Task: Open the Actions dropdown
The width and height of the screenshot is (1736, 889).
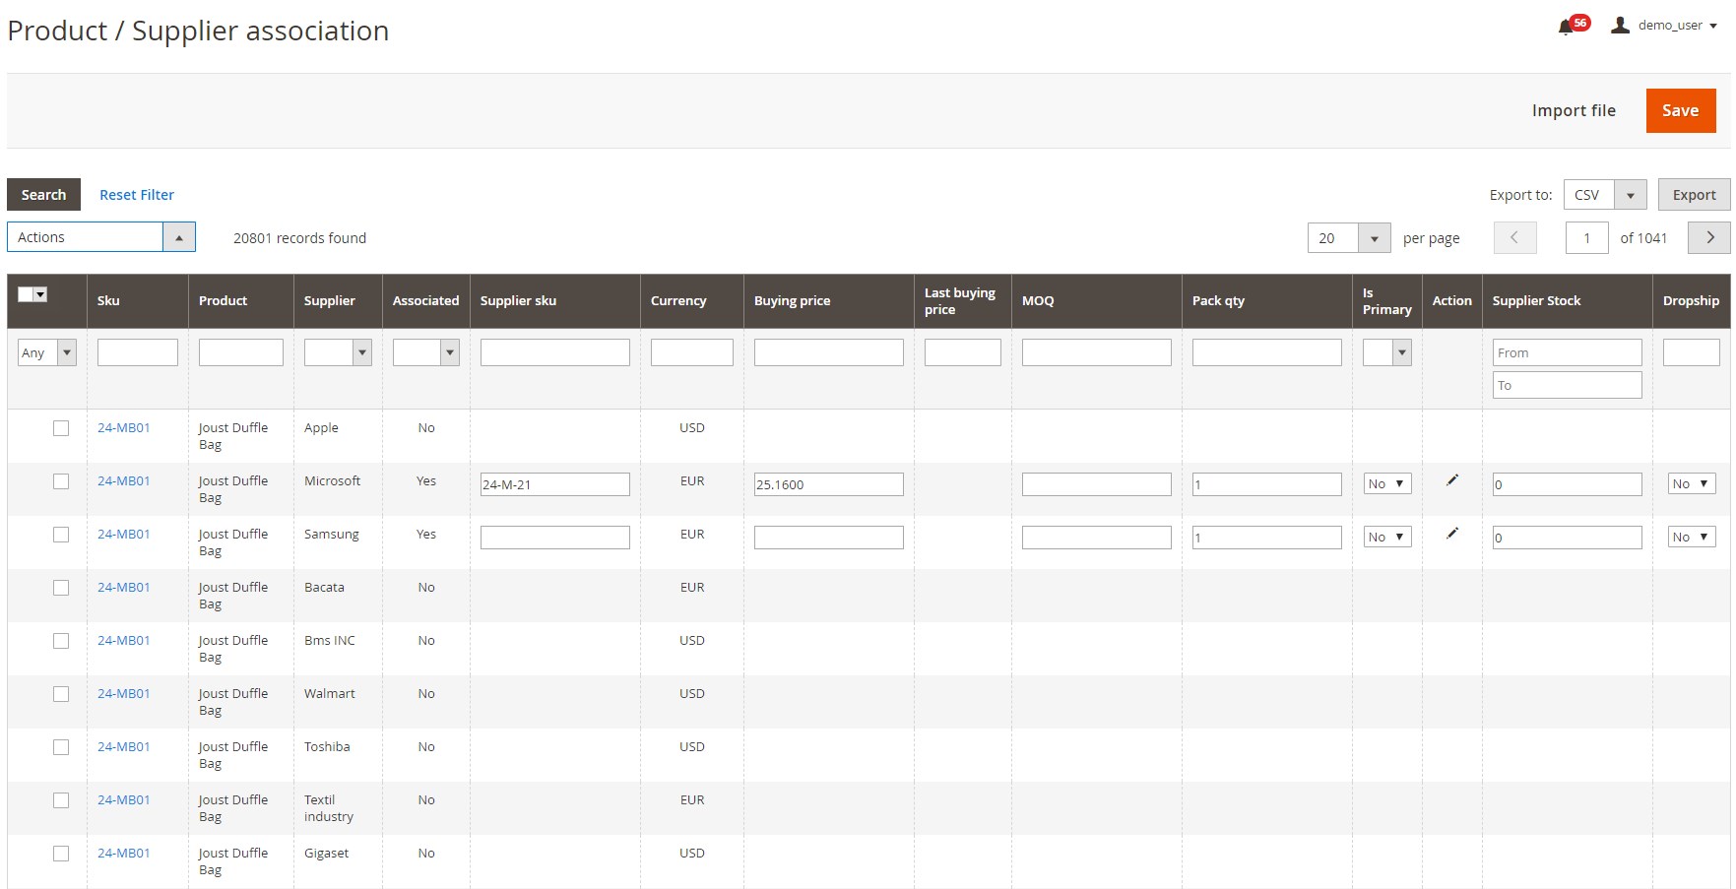Action: (101, 237)
